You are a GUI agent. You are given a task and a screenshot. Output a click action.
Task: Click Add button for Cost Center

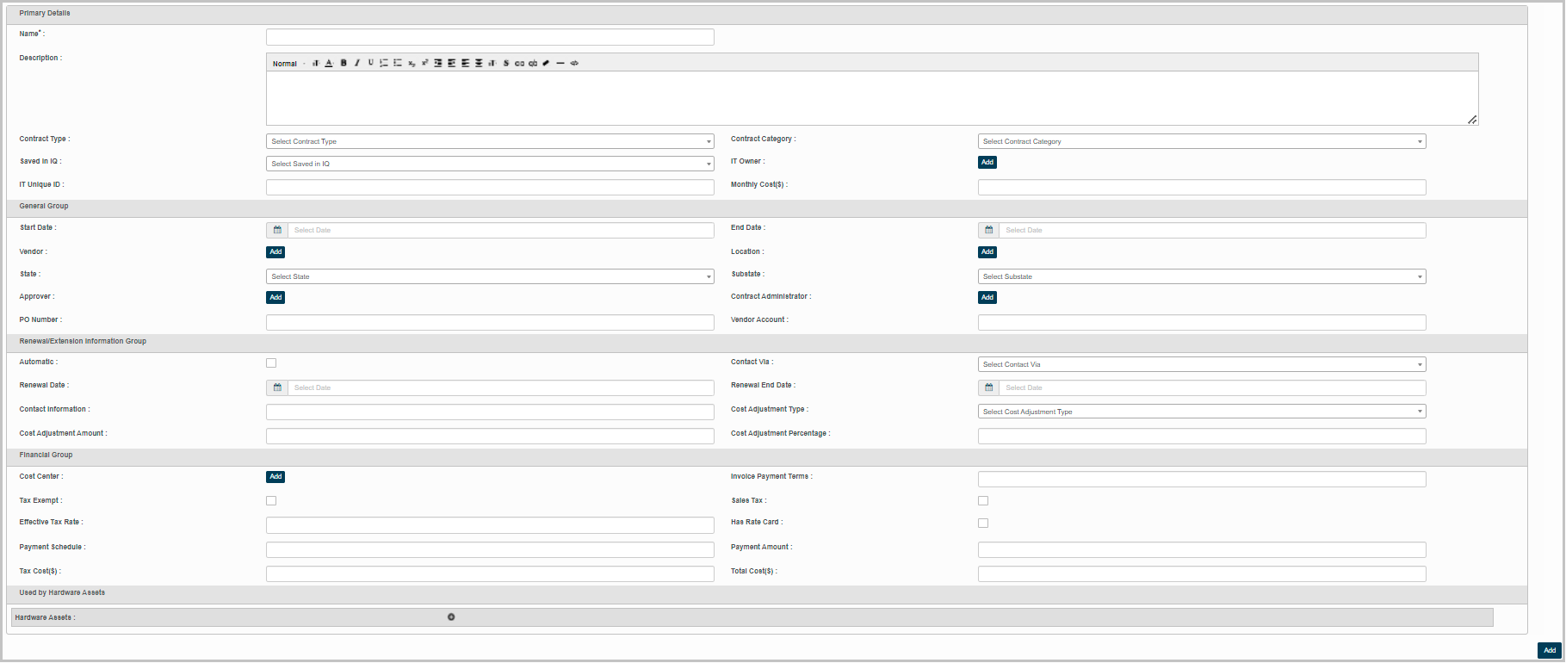(275, 477)
